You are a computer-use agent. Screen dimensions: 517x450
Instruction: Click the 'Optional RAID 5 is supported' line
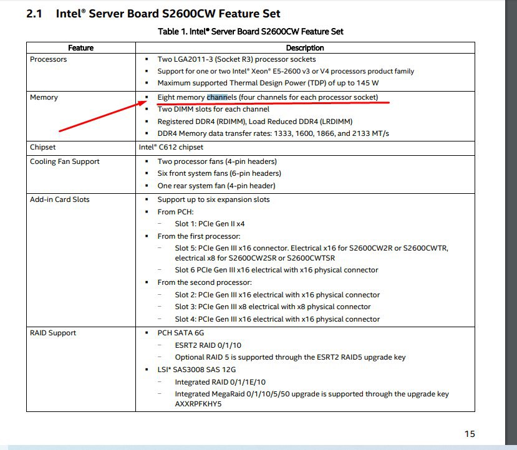290,357
